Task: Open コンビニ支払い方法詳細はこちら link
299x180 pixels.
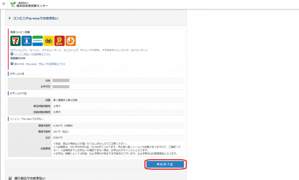Action: pos(32,54)
